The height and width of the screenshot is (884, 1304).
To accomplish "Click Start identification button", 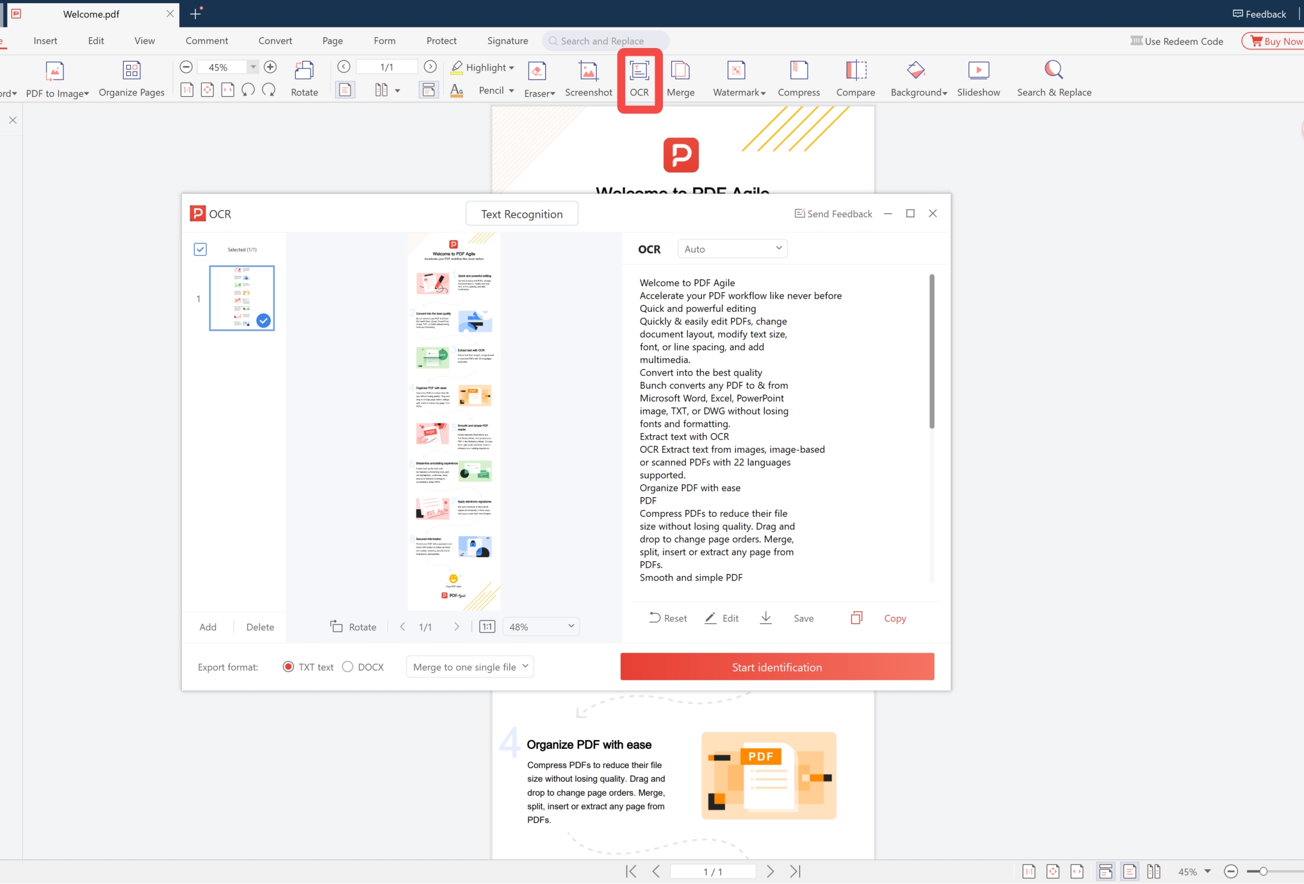I will (x=777, y=666).
